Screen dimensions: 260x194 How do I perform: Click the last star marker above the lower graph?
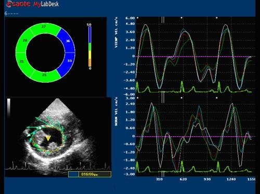pos(217,98)
